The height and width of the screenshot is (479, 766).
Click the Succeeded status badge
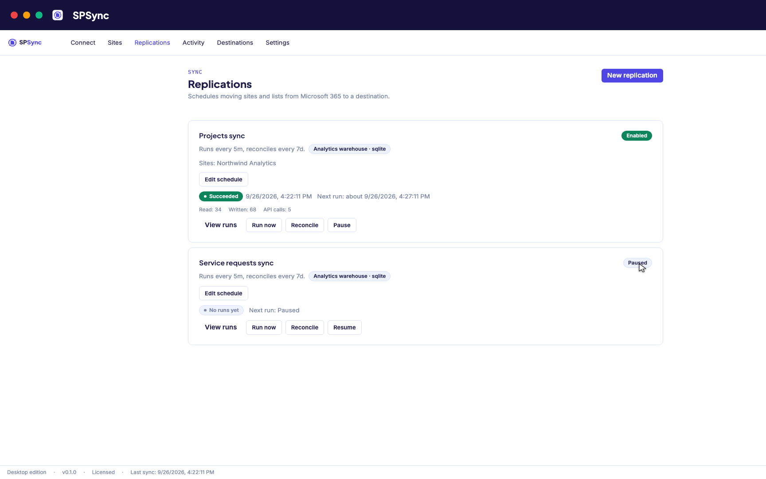point(221,196)
